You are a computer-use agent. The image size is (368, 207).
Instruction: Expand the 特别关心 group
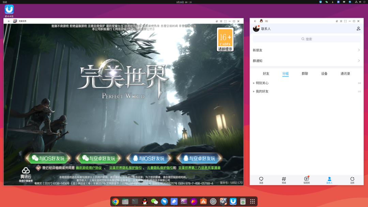pyautogui.click(x=307, y=83)
